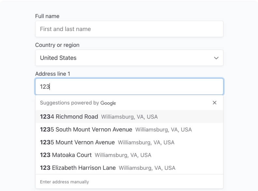The height and width of the screenshot is (191, 258).
Task: Pick the 1235 Mount Vernon Avenue suggestion
Action: point(78,142)
